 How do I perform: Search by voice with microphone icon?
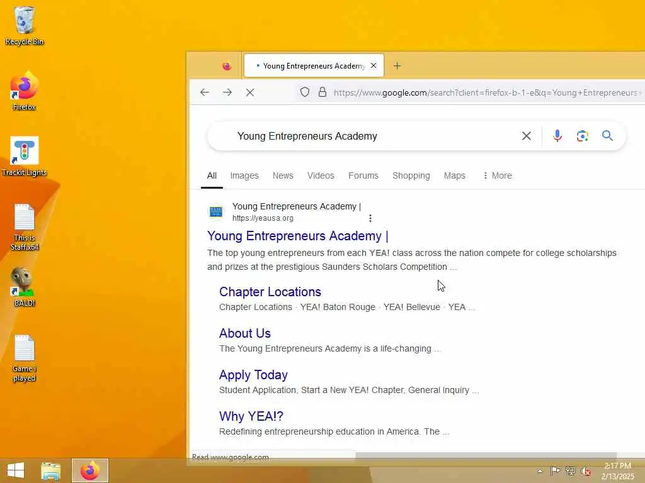[557, 136]
